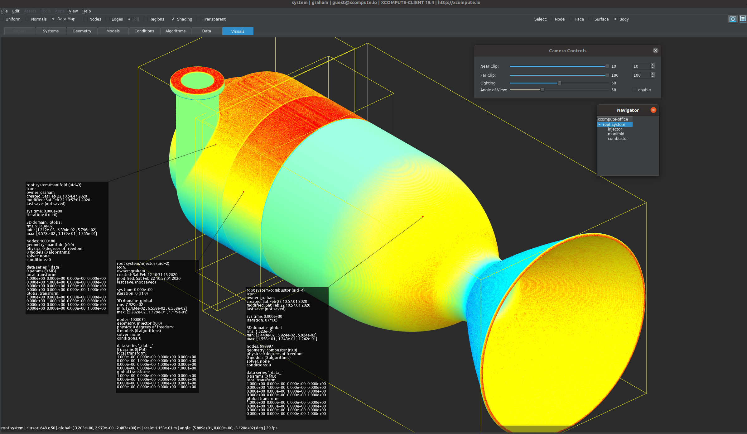Increase Far Clip with the up arrow
This screenshot has width=747, height=434.
click(x=653, y=74)
